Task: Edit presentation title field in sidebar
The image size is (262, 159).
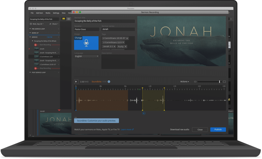Action: pos(44,19)
